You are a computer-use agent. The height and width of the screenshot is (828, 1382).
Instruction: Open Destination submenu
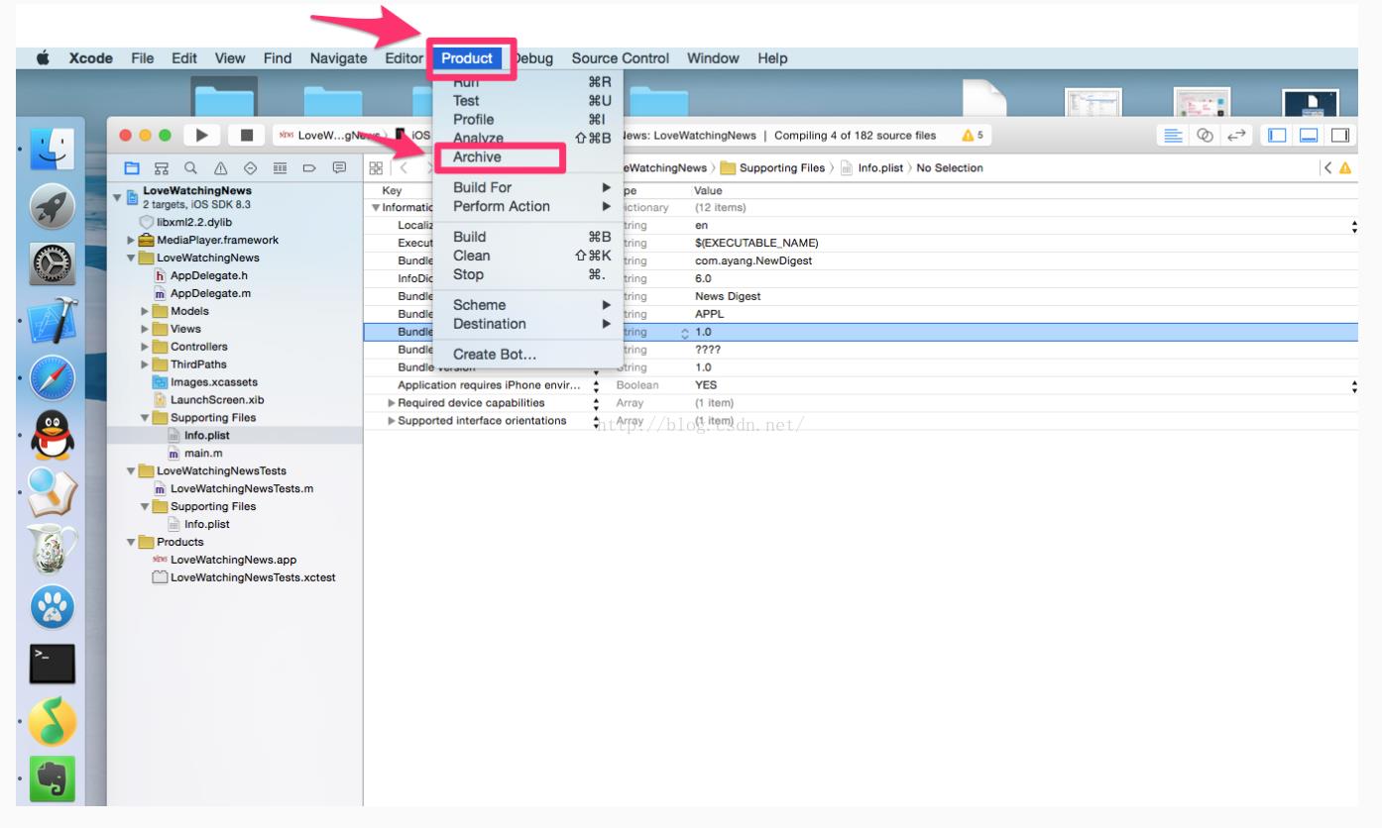click(x=528, y=324)
